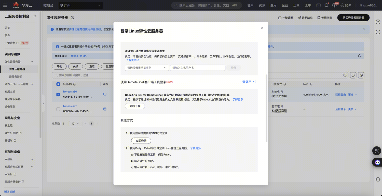
Task: Switch language via the 简体 globe
Action: [x=346, y=5]
